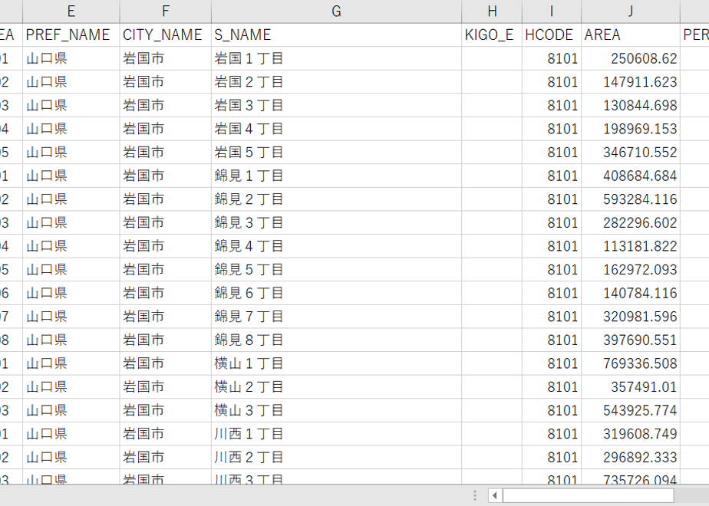
Task: Click AREA value 147911.623
Action: [631, 82]
